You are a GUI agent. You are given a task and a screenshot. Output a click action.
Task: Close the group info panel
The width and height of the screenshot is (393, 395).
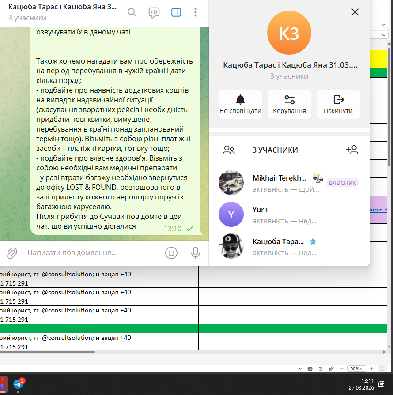click(355, 12)
